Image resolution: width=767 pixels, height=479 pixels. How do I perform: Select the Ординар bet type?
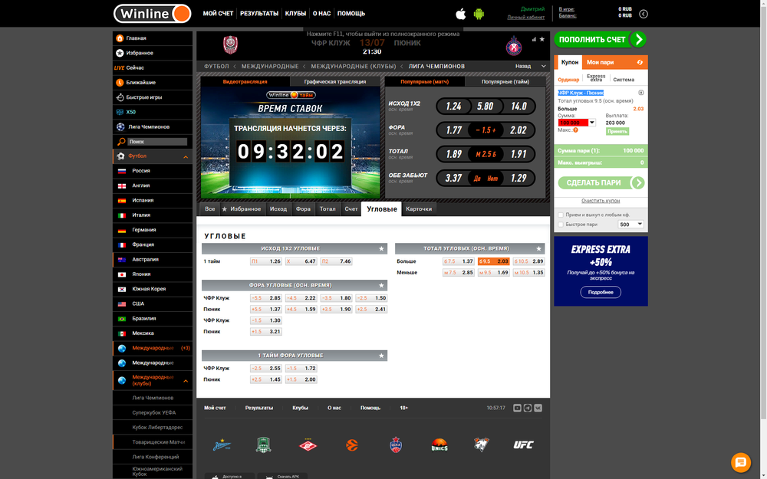[568, 80]
